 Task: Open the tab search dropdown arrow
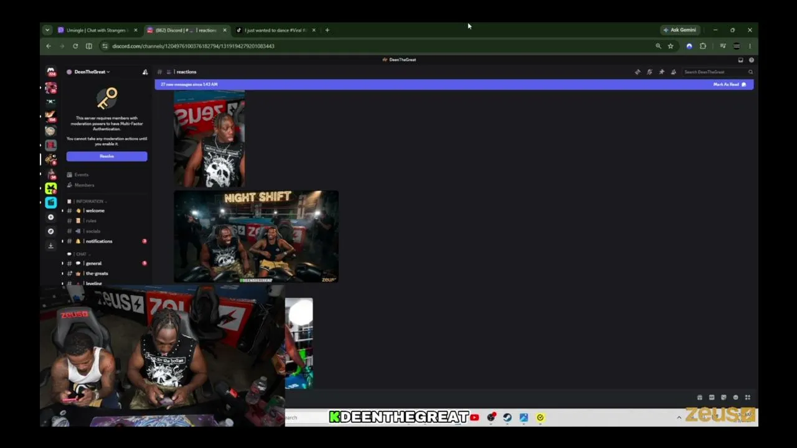[x=47, y=30]
